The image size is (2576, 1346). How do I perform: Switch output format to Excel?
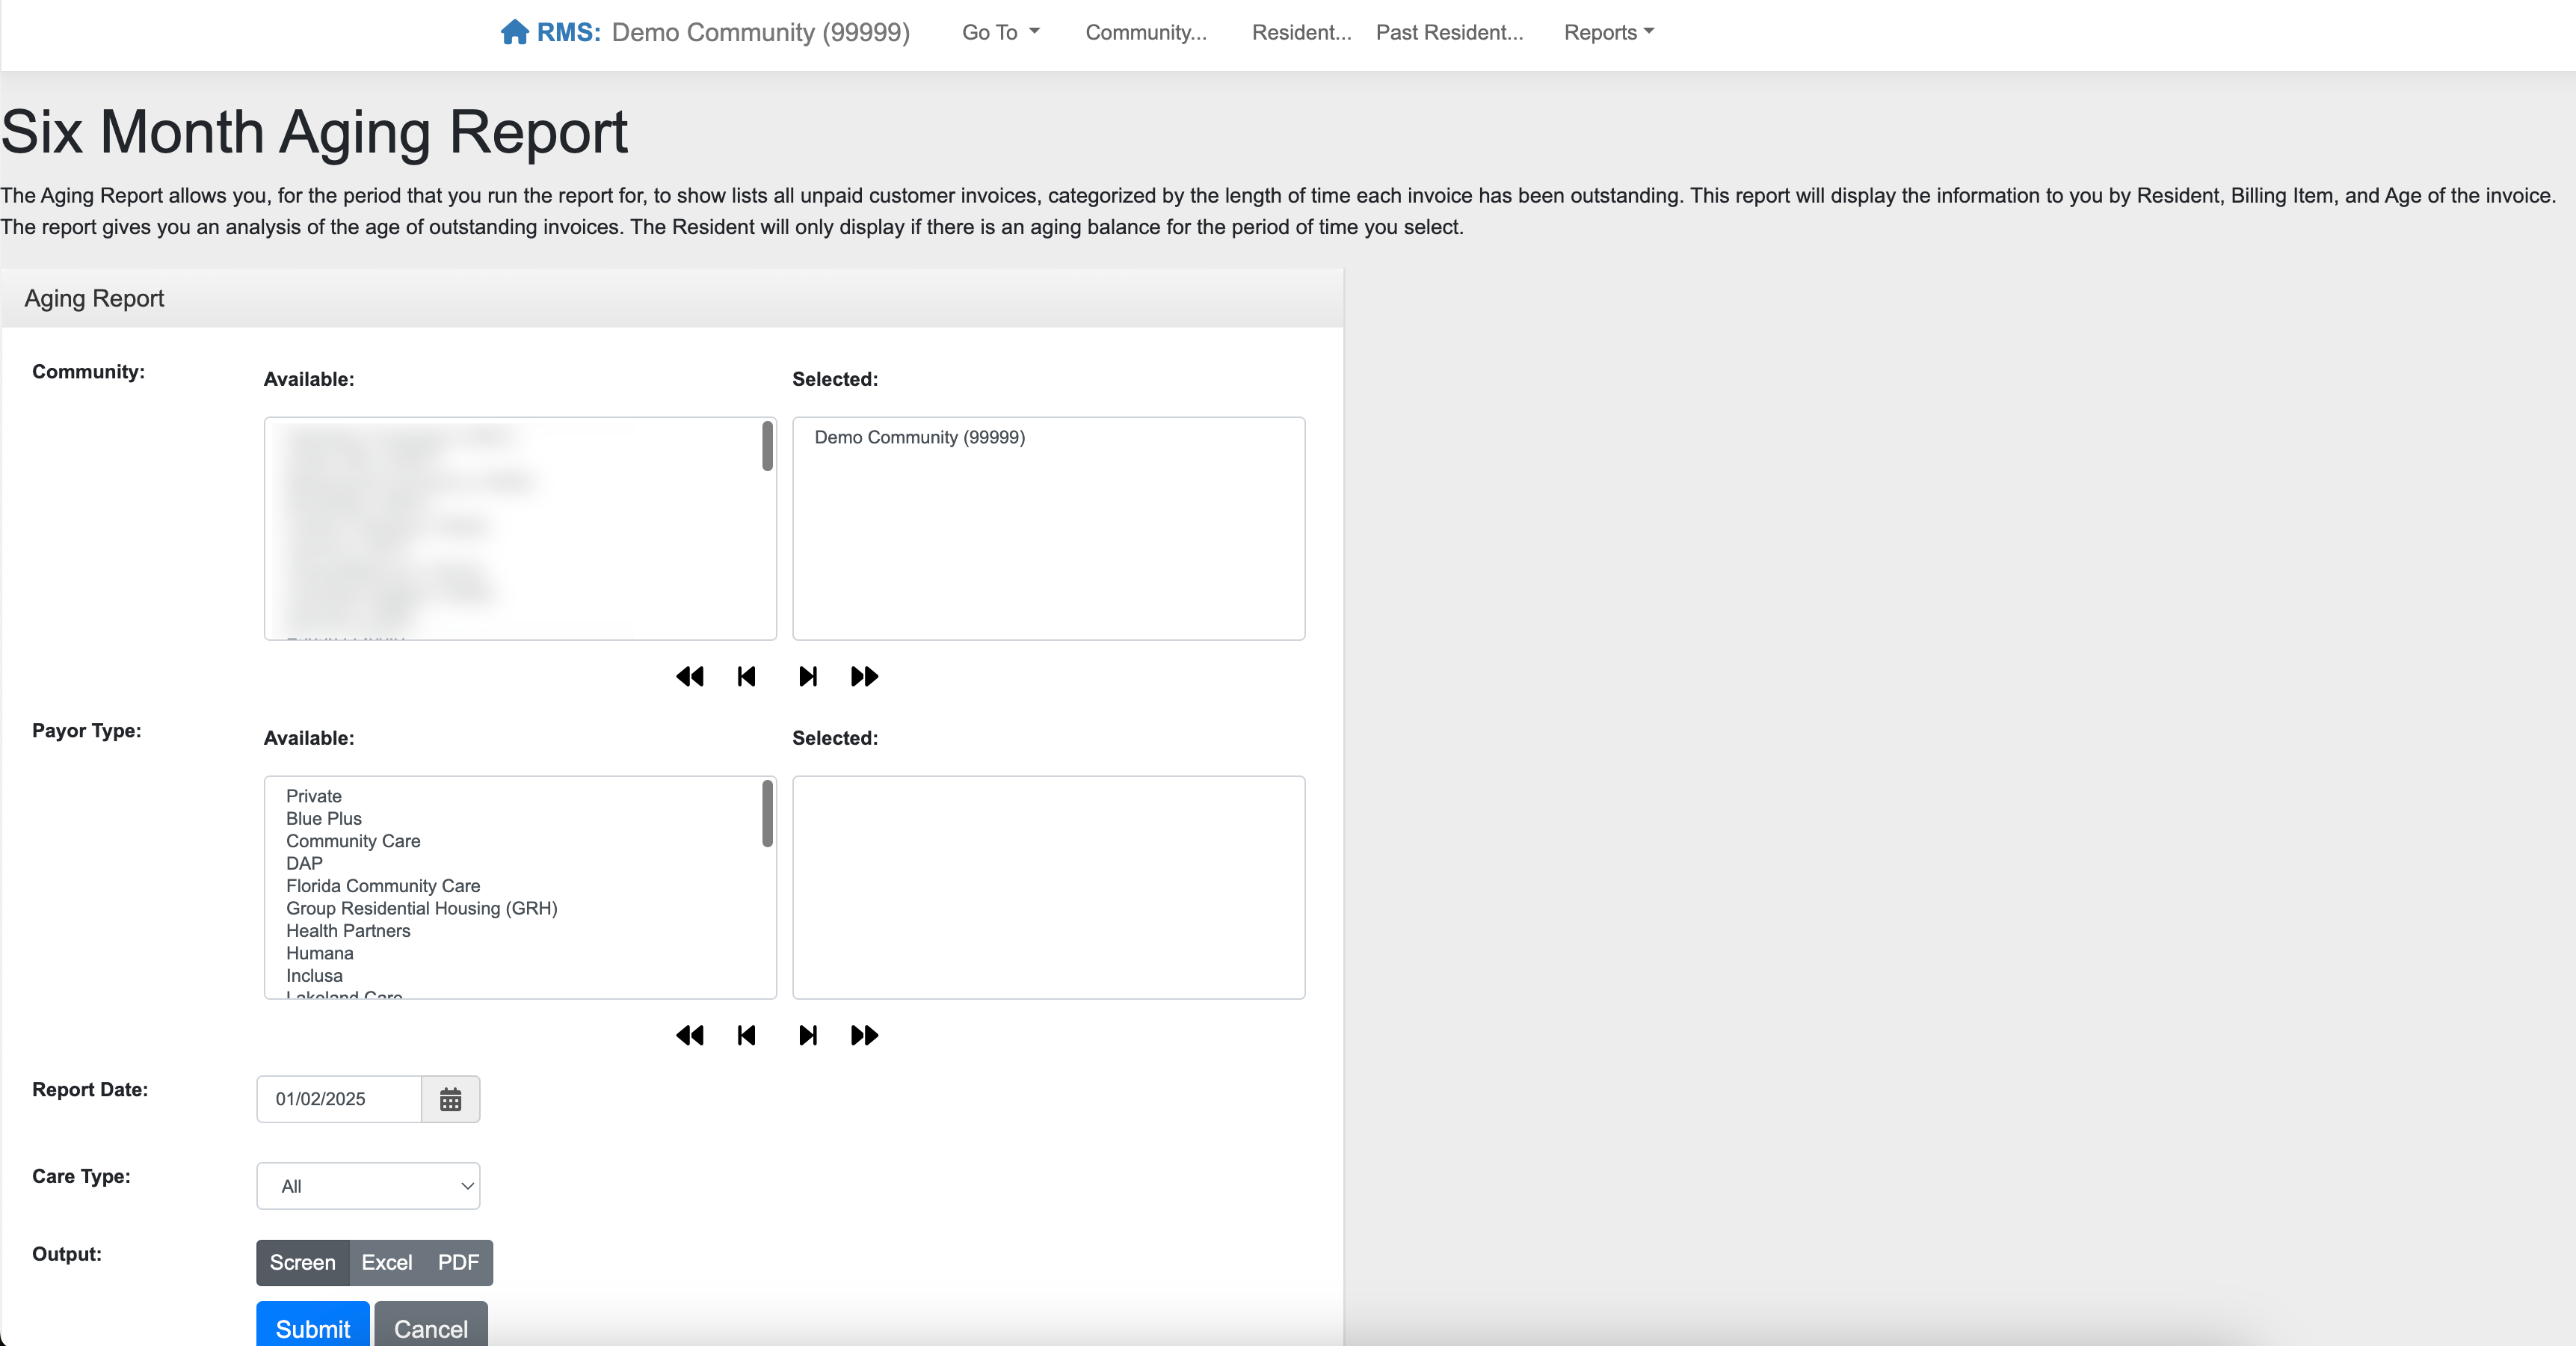386,1263
